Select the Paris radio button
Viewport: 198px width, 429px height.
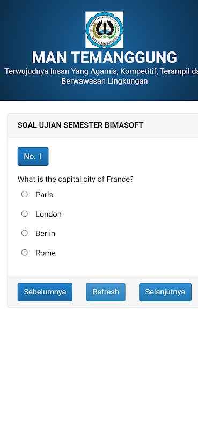coord(25,194)
